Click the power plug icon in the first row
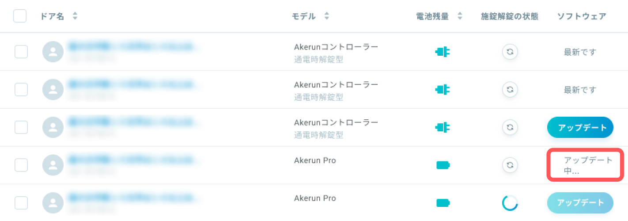628x221 pixels. point(443,52)
